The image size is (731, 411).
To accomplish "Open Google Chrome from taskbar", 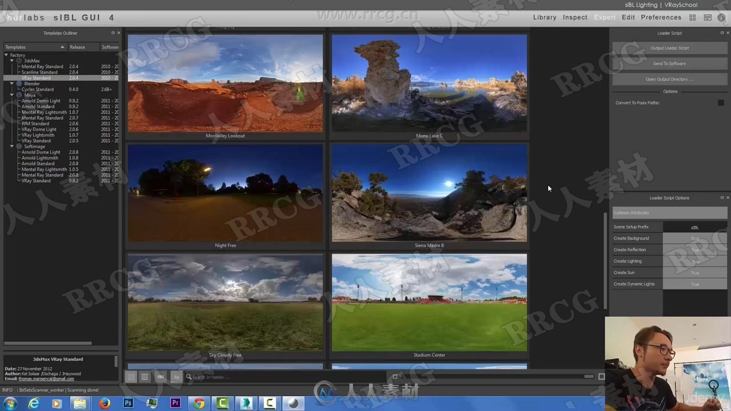I will tap(199, 403).
